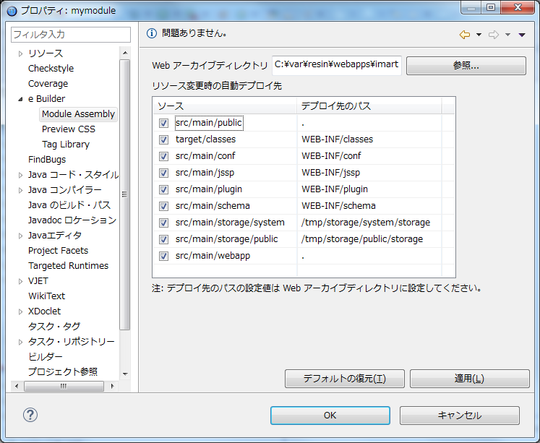Collapse the e Builder tree node
The width and height of the screenshot is (540, 443).
tap(20, 99)
